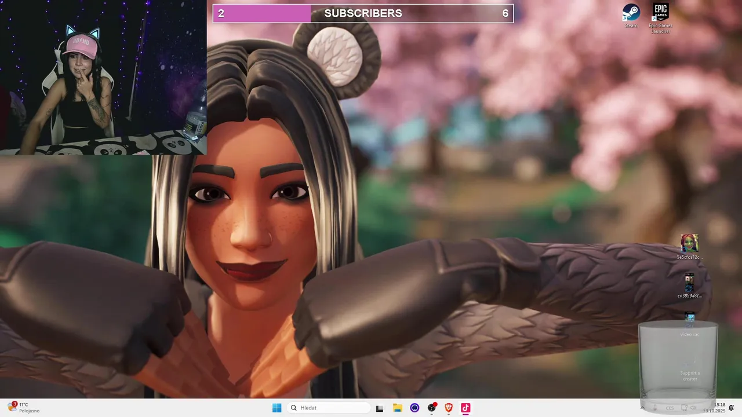The height and width of the screenshot is (417, 742).
Task: Select the 5e5cfca12c image file on desktop
Action: [x=689, y=247]
